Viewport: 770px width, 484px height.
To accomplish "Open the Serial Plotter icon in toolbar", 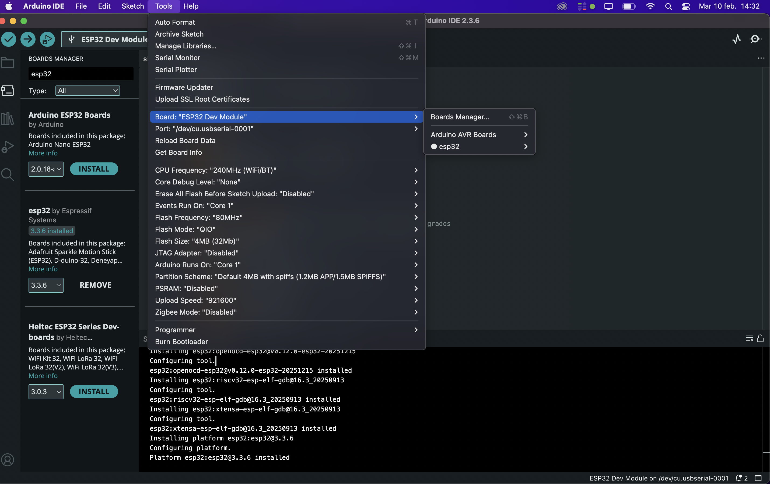I will coord(736,39).
